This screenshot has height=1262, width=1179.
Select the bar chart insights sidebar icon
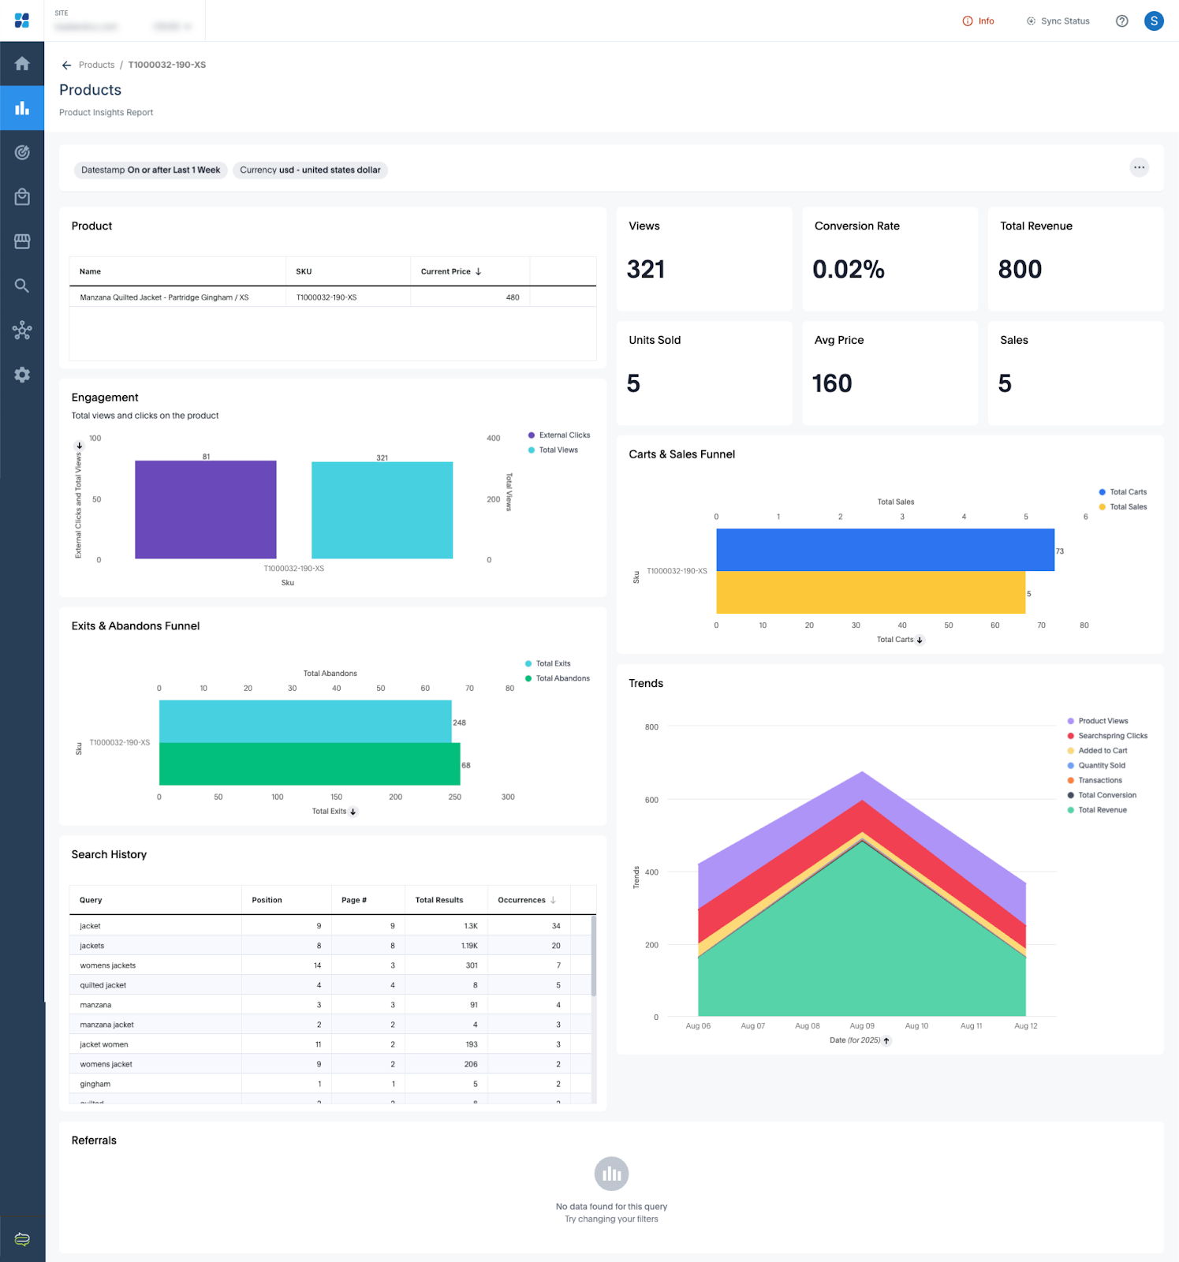click(22, 108)
